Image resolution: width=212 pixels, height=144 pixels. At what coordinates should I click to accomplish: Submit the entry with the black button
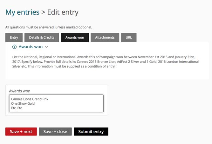click(91, 131)
